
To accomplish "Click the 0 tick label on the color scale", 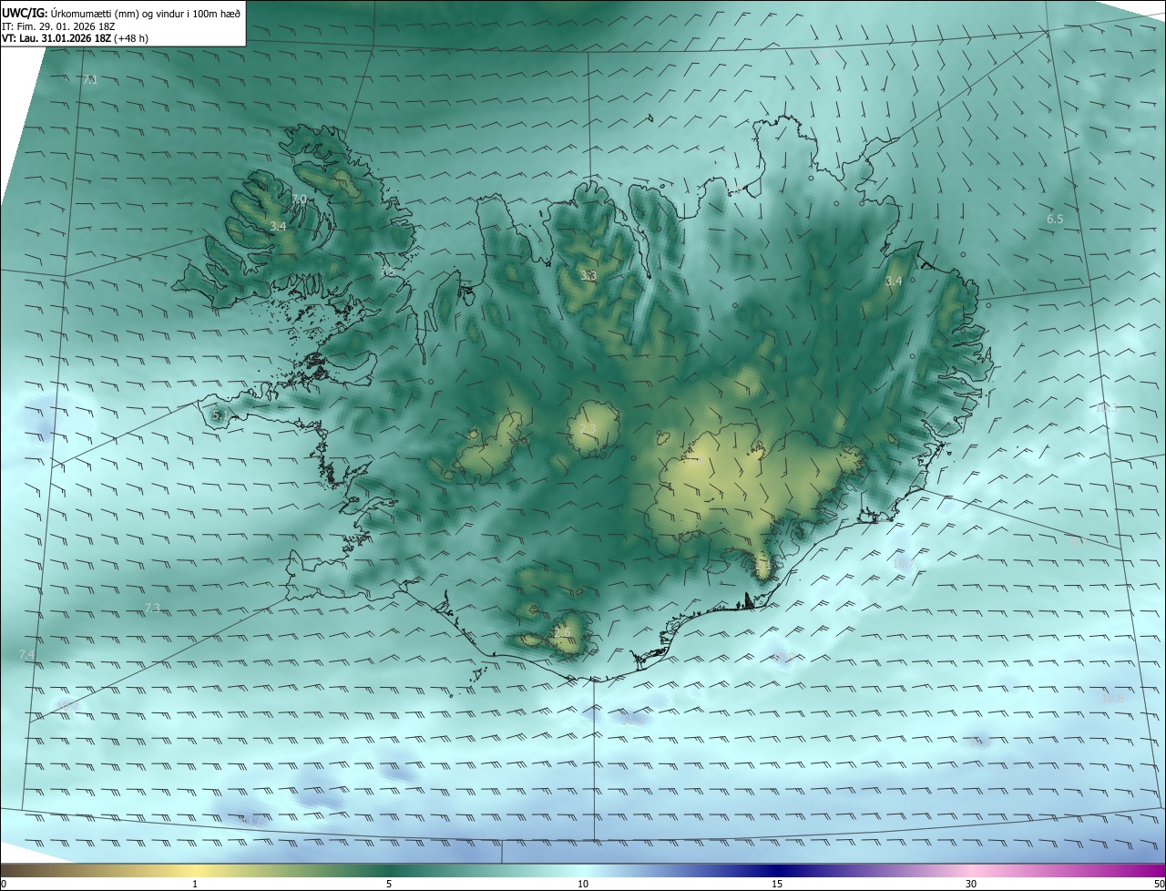I will [x=4, y=884].
